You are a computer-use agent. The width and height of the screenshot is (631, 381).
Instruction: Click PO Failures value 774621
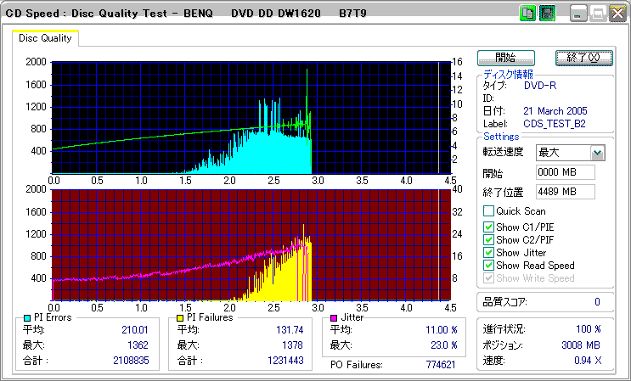click(441, 365)
